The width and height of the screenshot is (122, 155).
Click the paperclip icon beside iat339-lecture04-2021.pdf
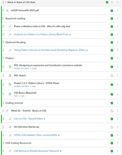[x=7, y=10]
